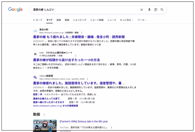
Task: Open three-dot menu beside 動画 heading
Action: coord(44,114)
